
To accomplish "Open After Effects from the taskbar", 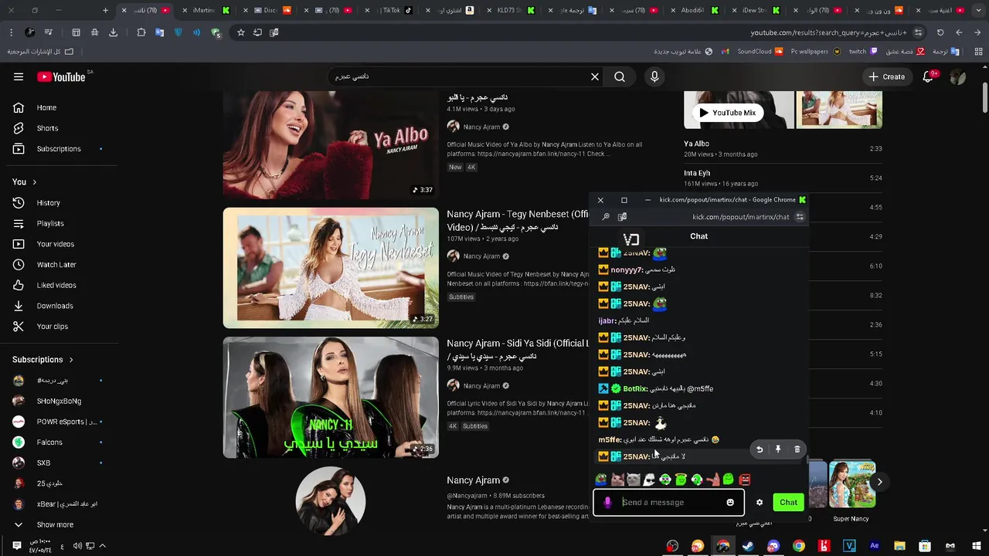I will point(875,546).
